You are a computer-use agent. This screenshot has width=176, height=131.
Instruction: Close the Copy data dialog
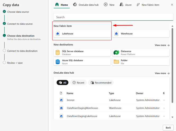tap(172, 5)
